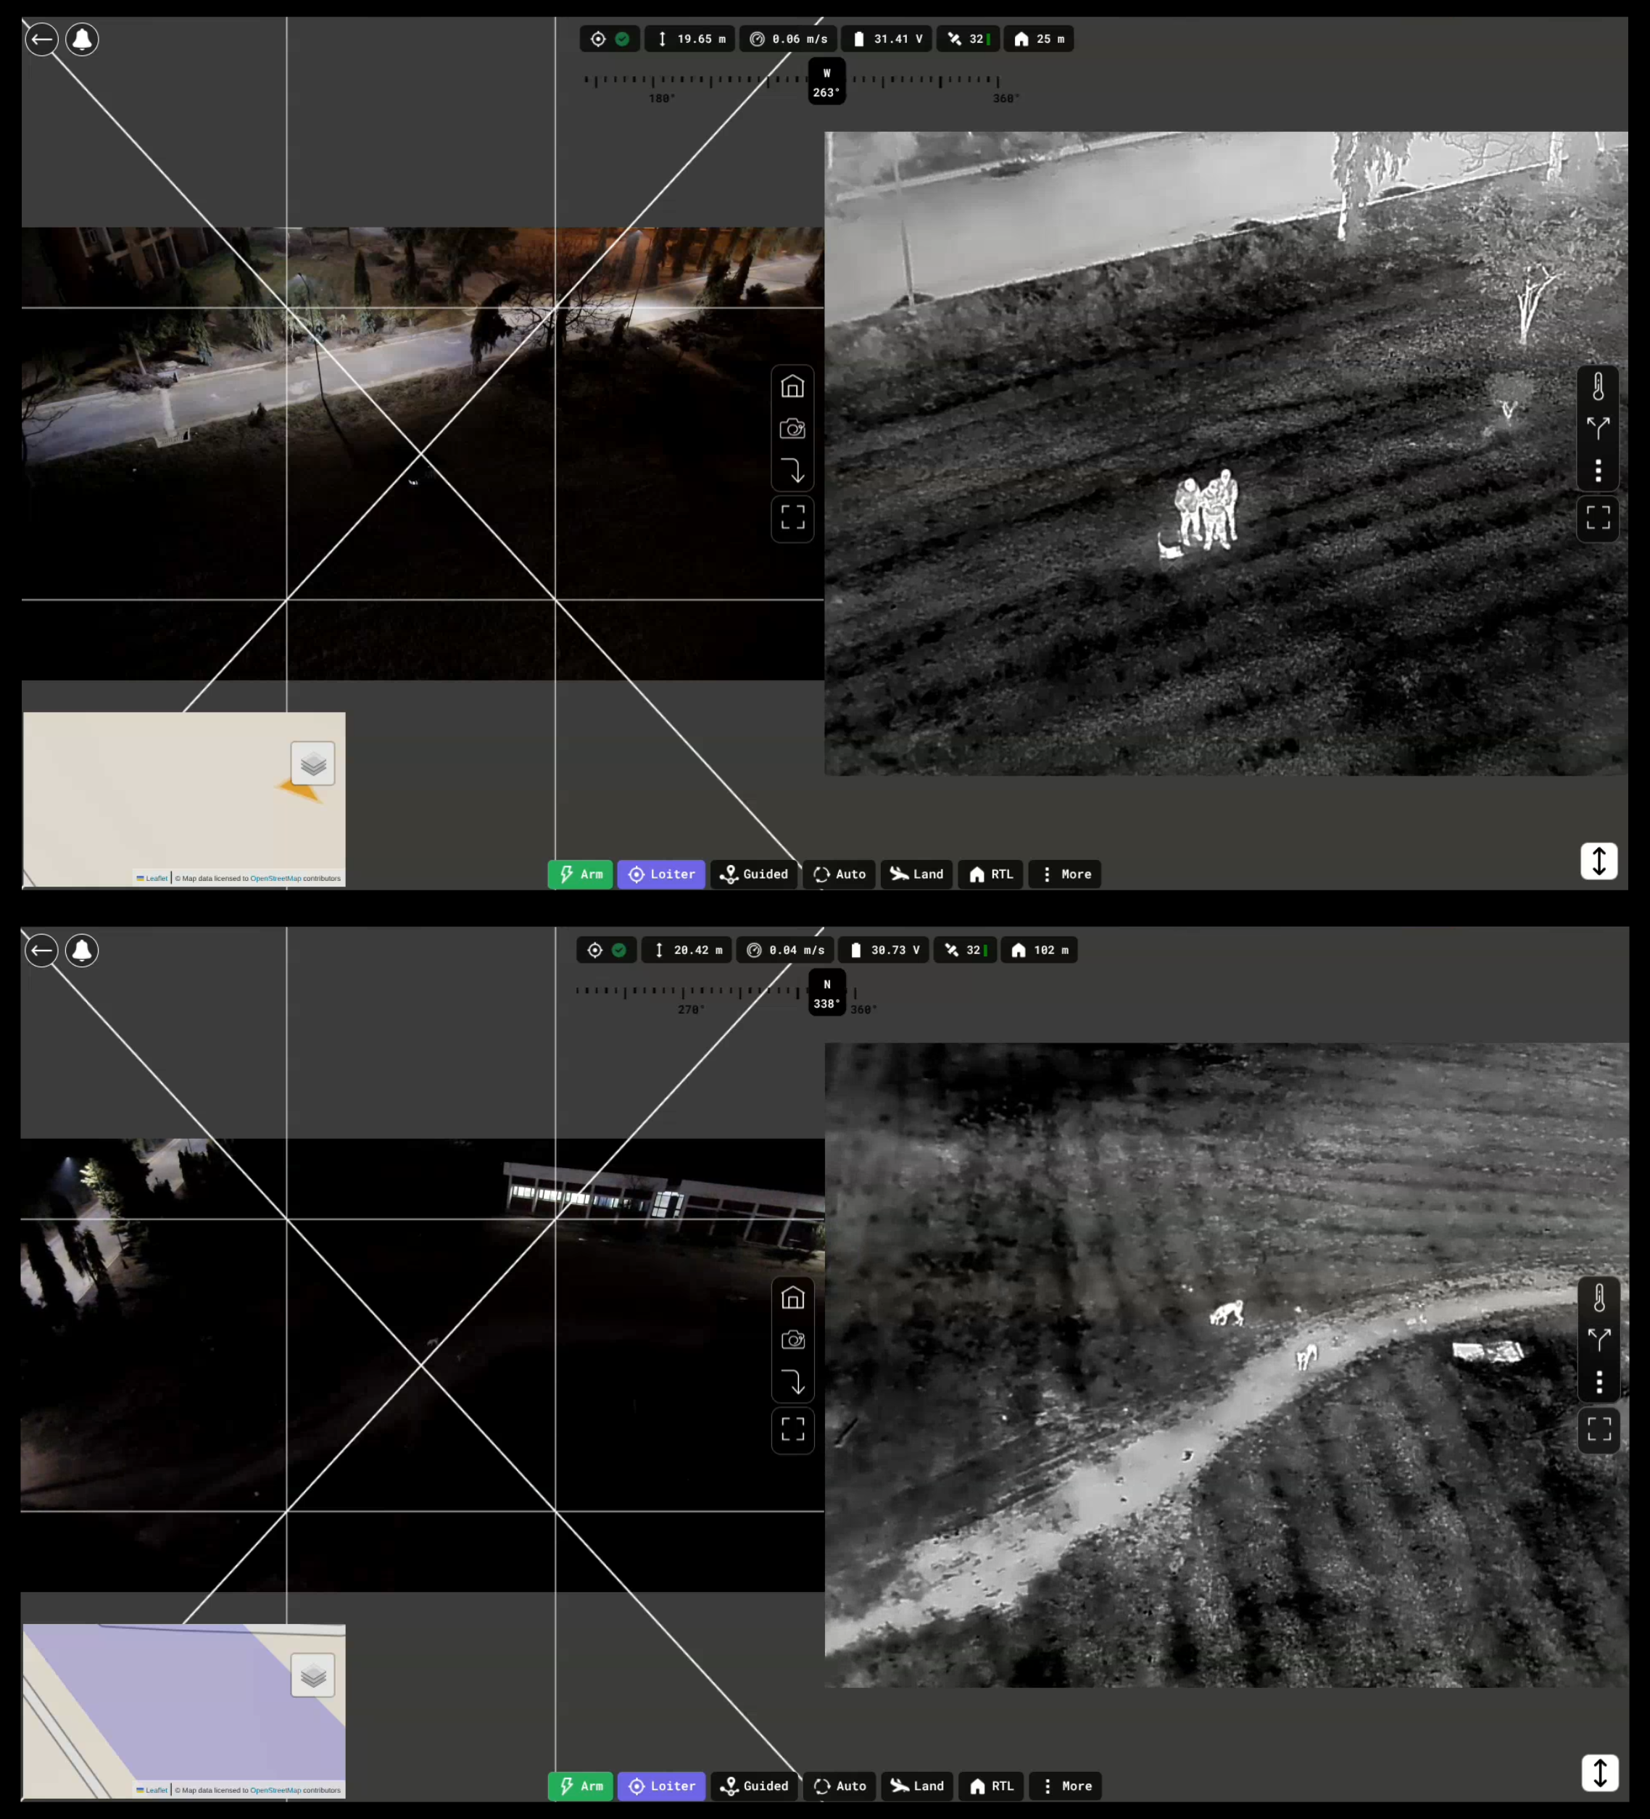Click the white up-down arrow button in the lower view

click(1599, 1772)
